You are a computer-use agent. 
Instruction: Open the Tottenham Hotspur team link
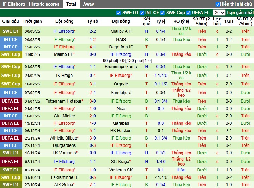point(64,101)
